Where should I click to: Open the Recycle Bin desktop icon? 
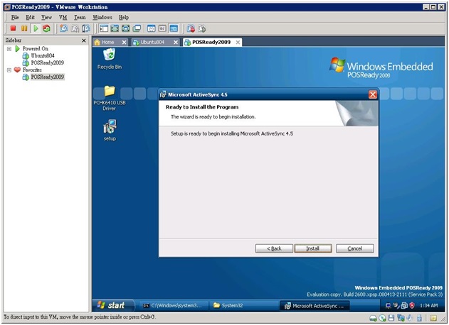[x=109, y=59]
